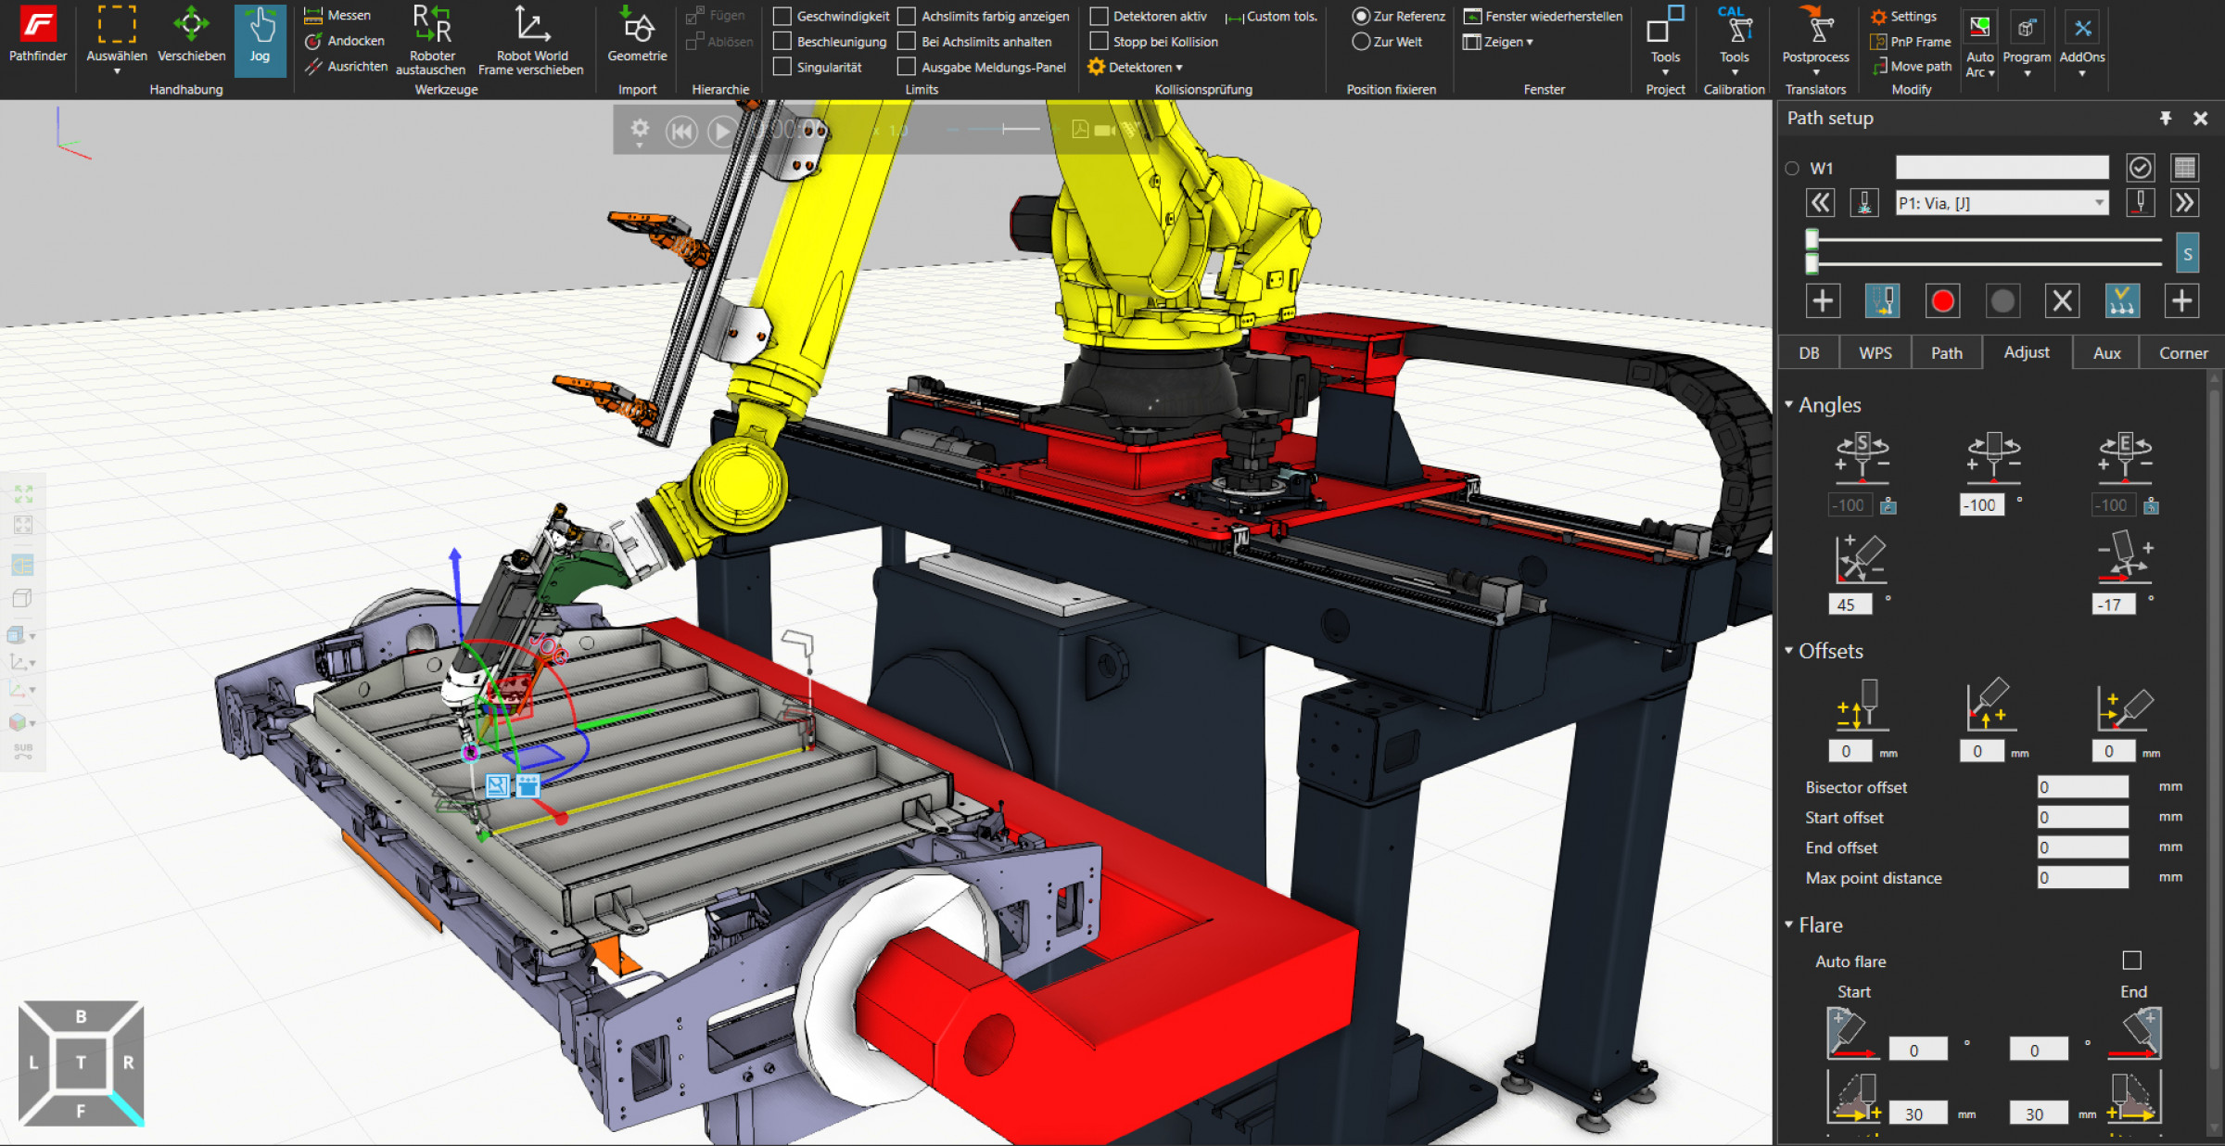The image size is (2225, 1146).
Task: Click the Bisector offset input field
Action: pos(2082,787)
